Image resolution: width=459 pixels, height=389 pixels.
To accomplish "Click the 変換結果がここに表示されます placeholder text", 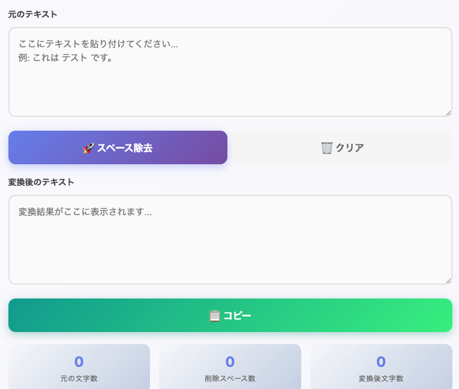I will 85,212.
